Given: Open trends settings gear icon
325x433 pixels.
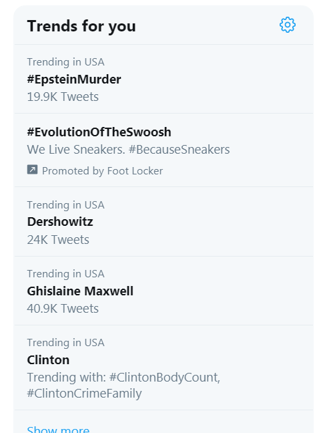Looking at the screenshot, I should (288, 25).
